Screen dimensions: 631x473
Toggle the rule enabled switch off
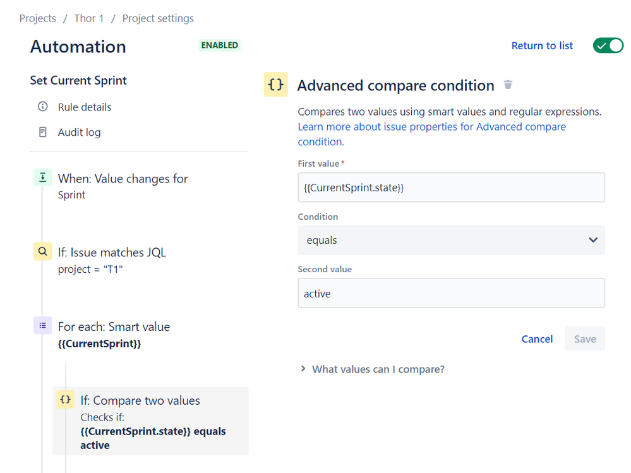[x=608, y=45]
